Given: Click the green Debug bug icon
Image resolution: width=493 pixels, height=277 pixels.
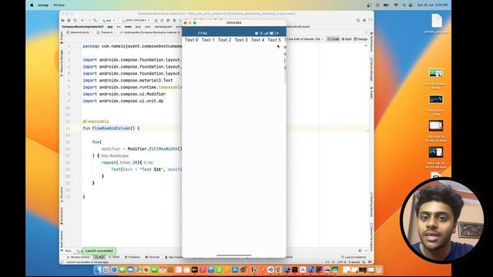Looking at the screenshot, I should pyautogui.click(x=175, y=21).
